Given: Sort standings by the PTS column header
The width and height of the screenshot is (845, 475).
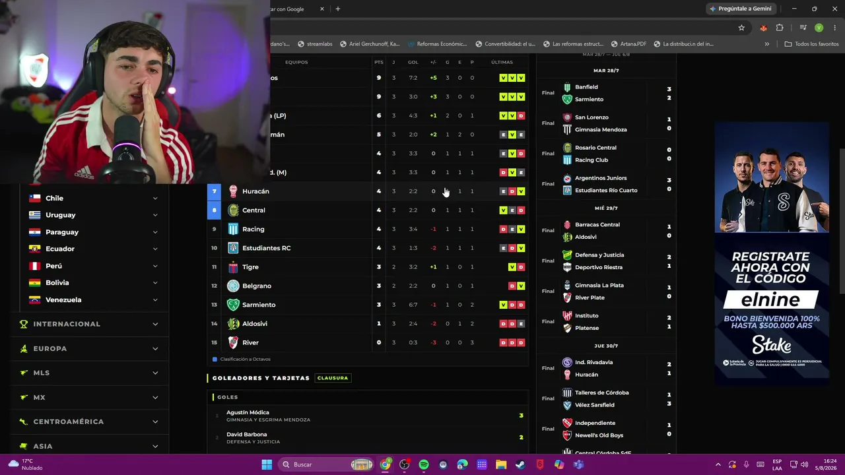Looking at the screenshot, I should point(379,62).
